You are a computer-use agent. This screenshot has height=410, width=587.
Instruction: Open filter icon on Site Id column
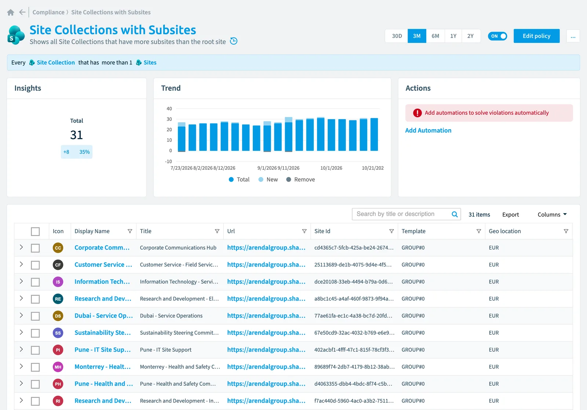pos(391,231)
